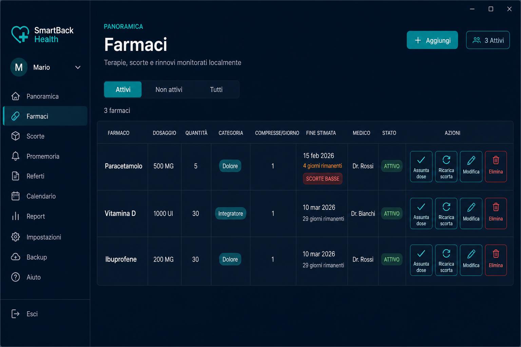Click the 3 Attivi button
The height and width of the screenshot is (347, 521).
point(488,40)
